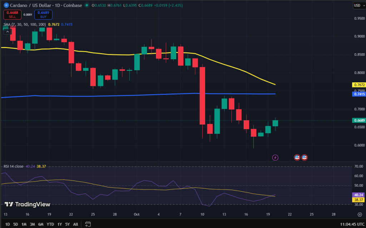Click the left US flag event icon
The image size is (366, 228).
pyautogui.click(x=297, y=157)
